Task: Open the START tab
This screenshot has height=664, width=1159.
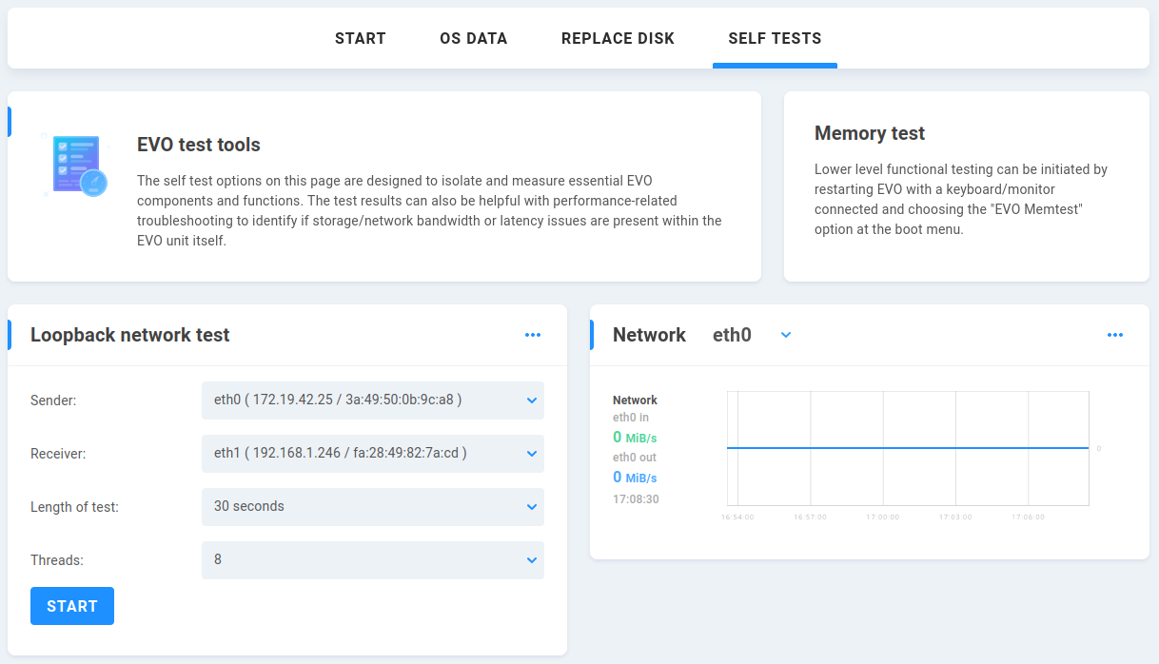Action: (360, 39)
